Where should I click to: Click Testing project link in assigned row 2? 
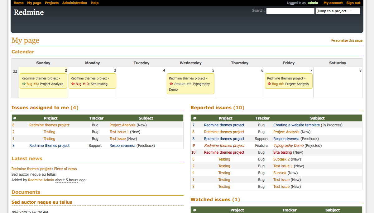point(50,132)
